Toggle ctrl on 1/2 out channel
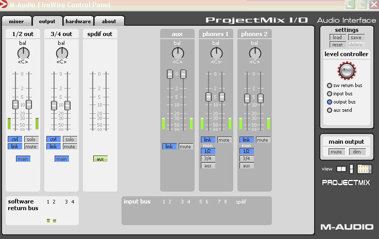The image size is (379, 239). click(x=15, y=139)
